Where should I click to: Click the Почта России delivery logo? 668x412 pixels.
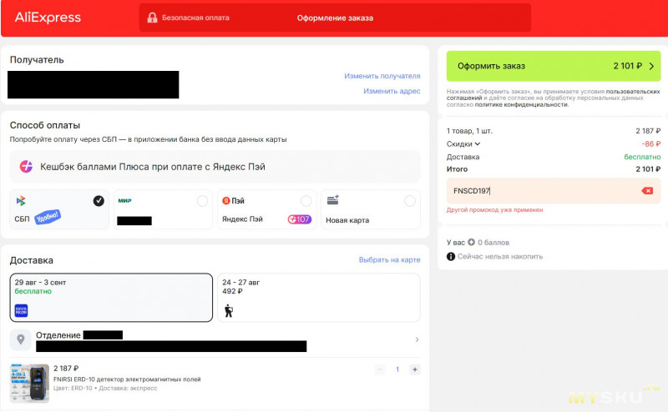[21, 310]
